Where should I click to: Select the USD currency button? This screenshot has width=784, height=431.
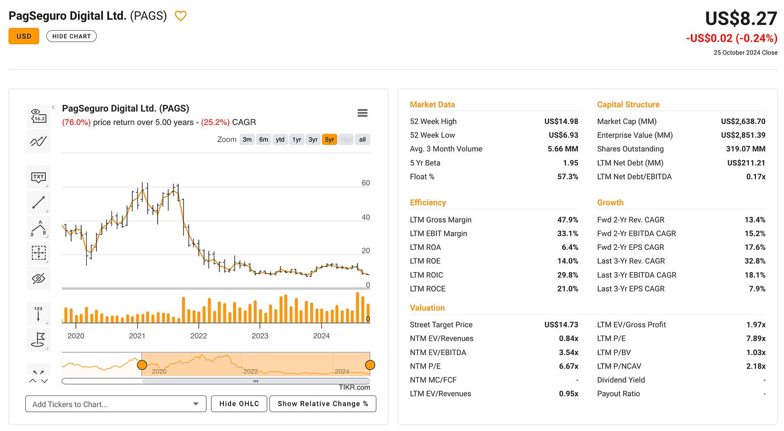tap(24, 36)
